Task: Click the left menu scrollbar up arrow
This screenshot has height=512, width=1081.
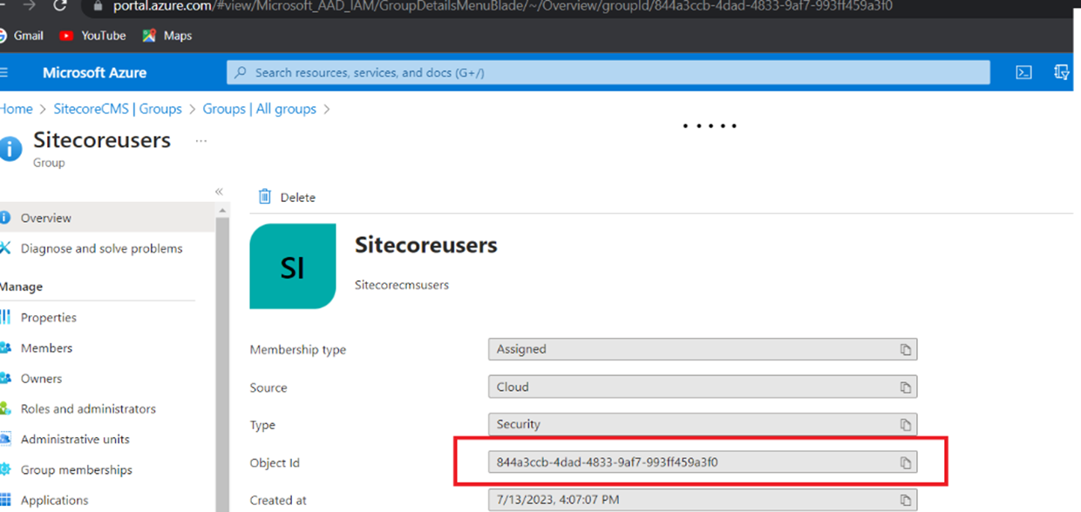Action: point(222,211)
